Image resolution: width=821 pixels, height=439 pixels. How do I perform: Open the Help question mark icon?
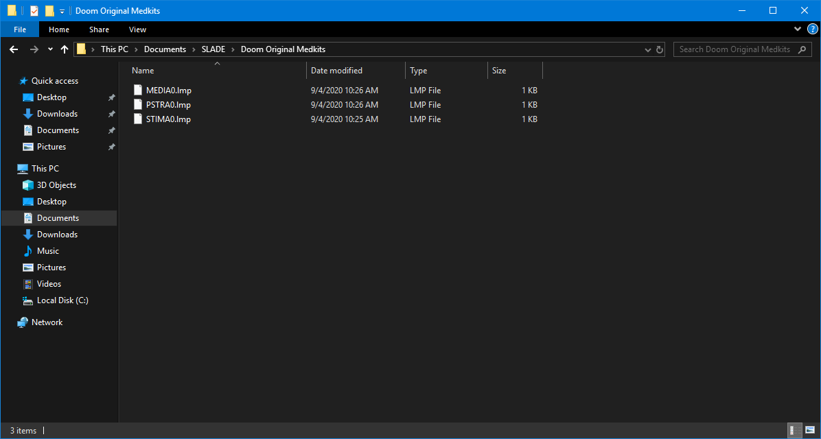click(813, 29)
